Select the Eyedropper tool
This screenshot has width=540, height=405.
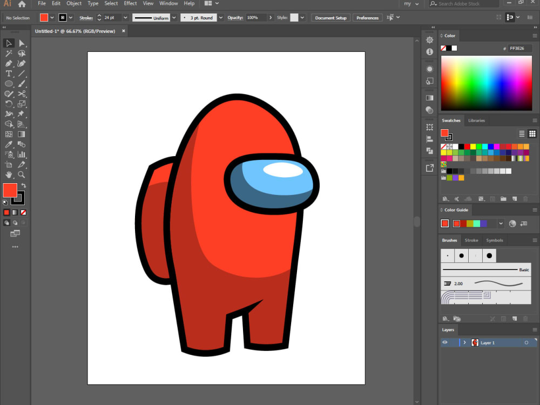pyautogui.click(x=9, y=144)
